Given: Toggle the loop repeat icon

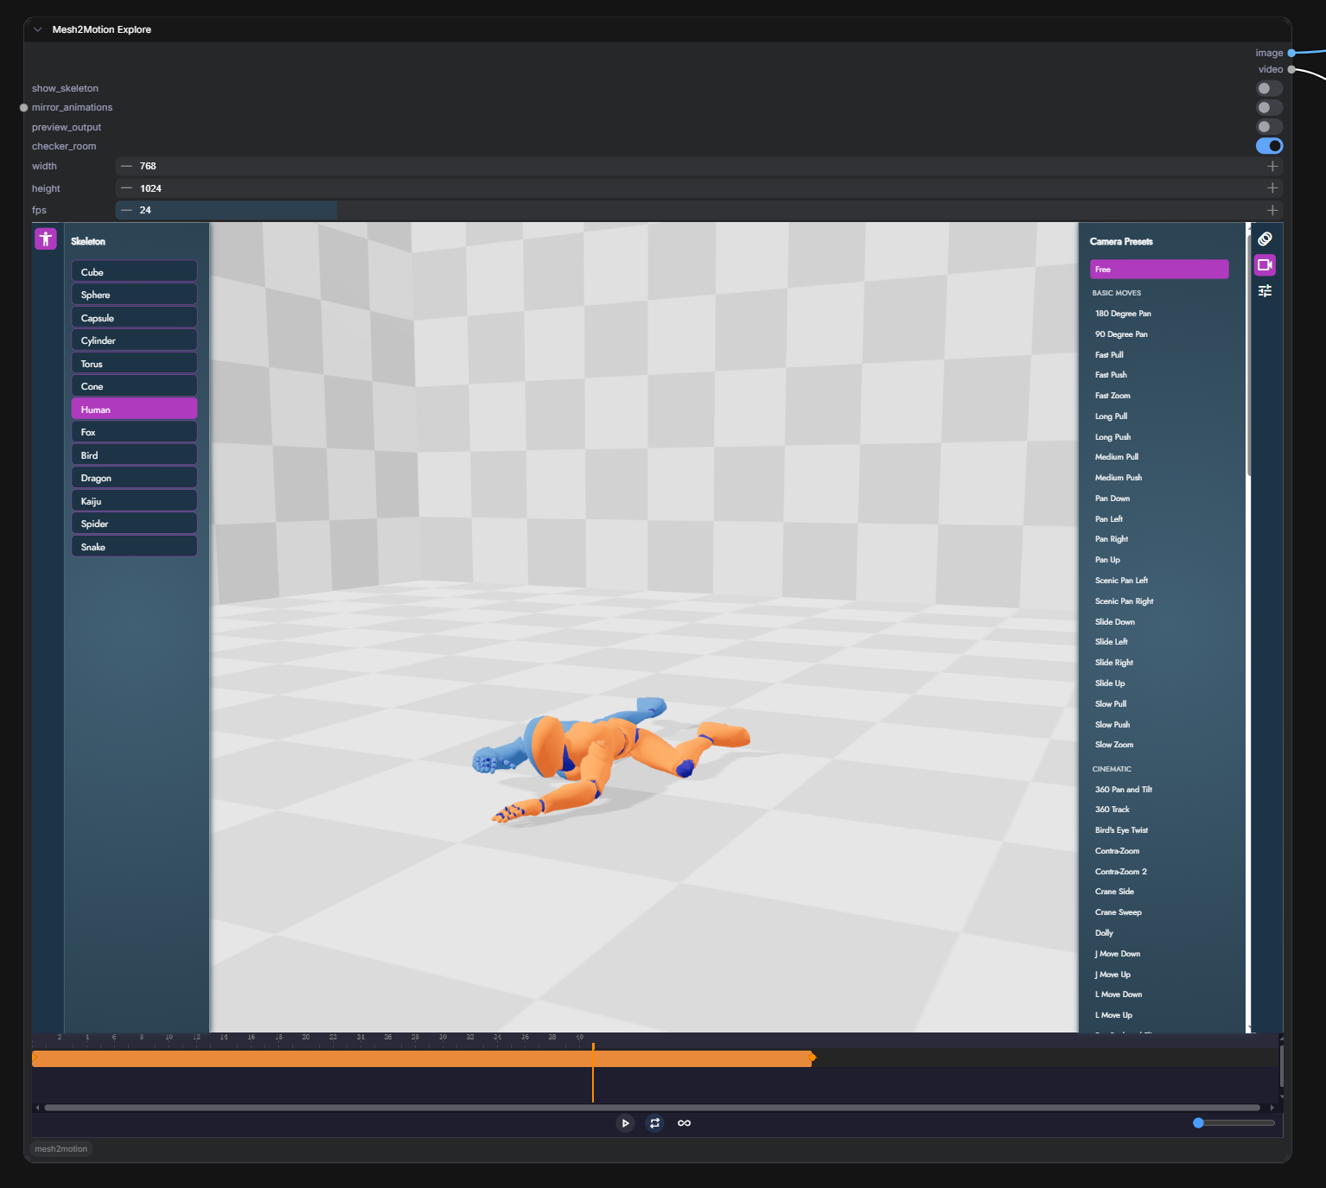Looking at the screenshot, I should [655, 1123].
